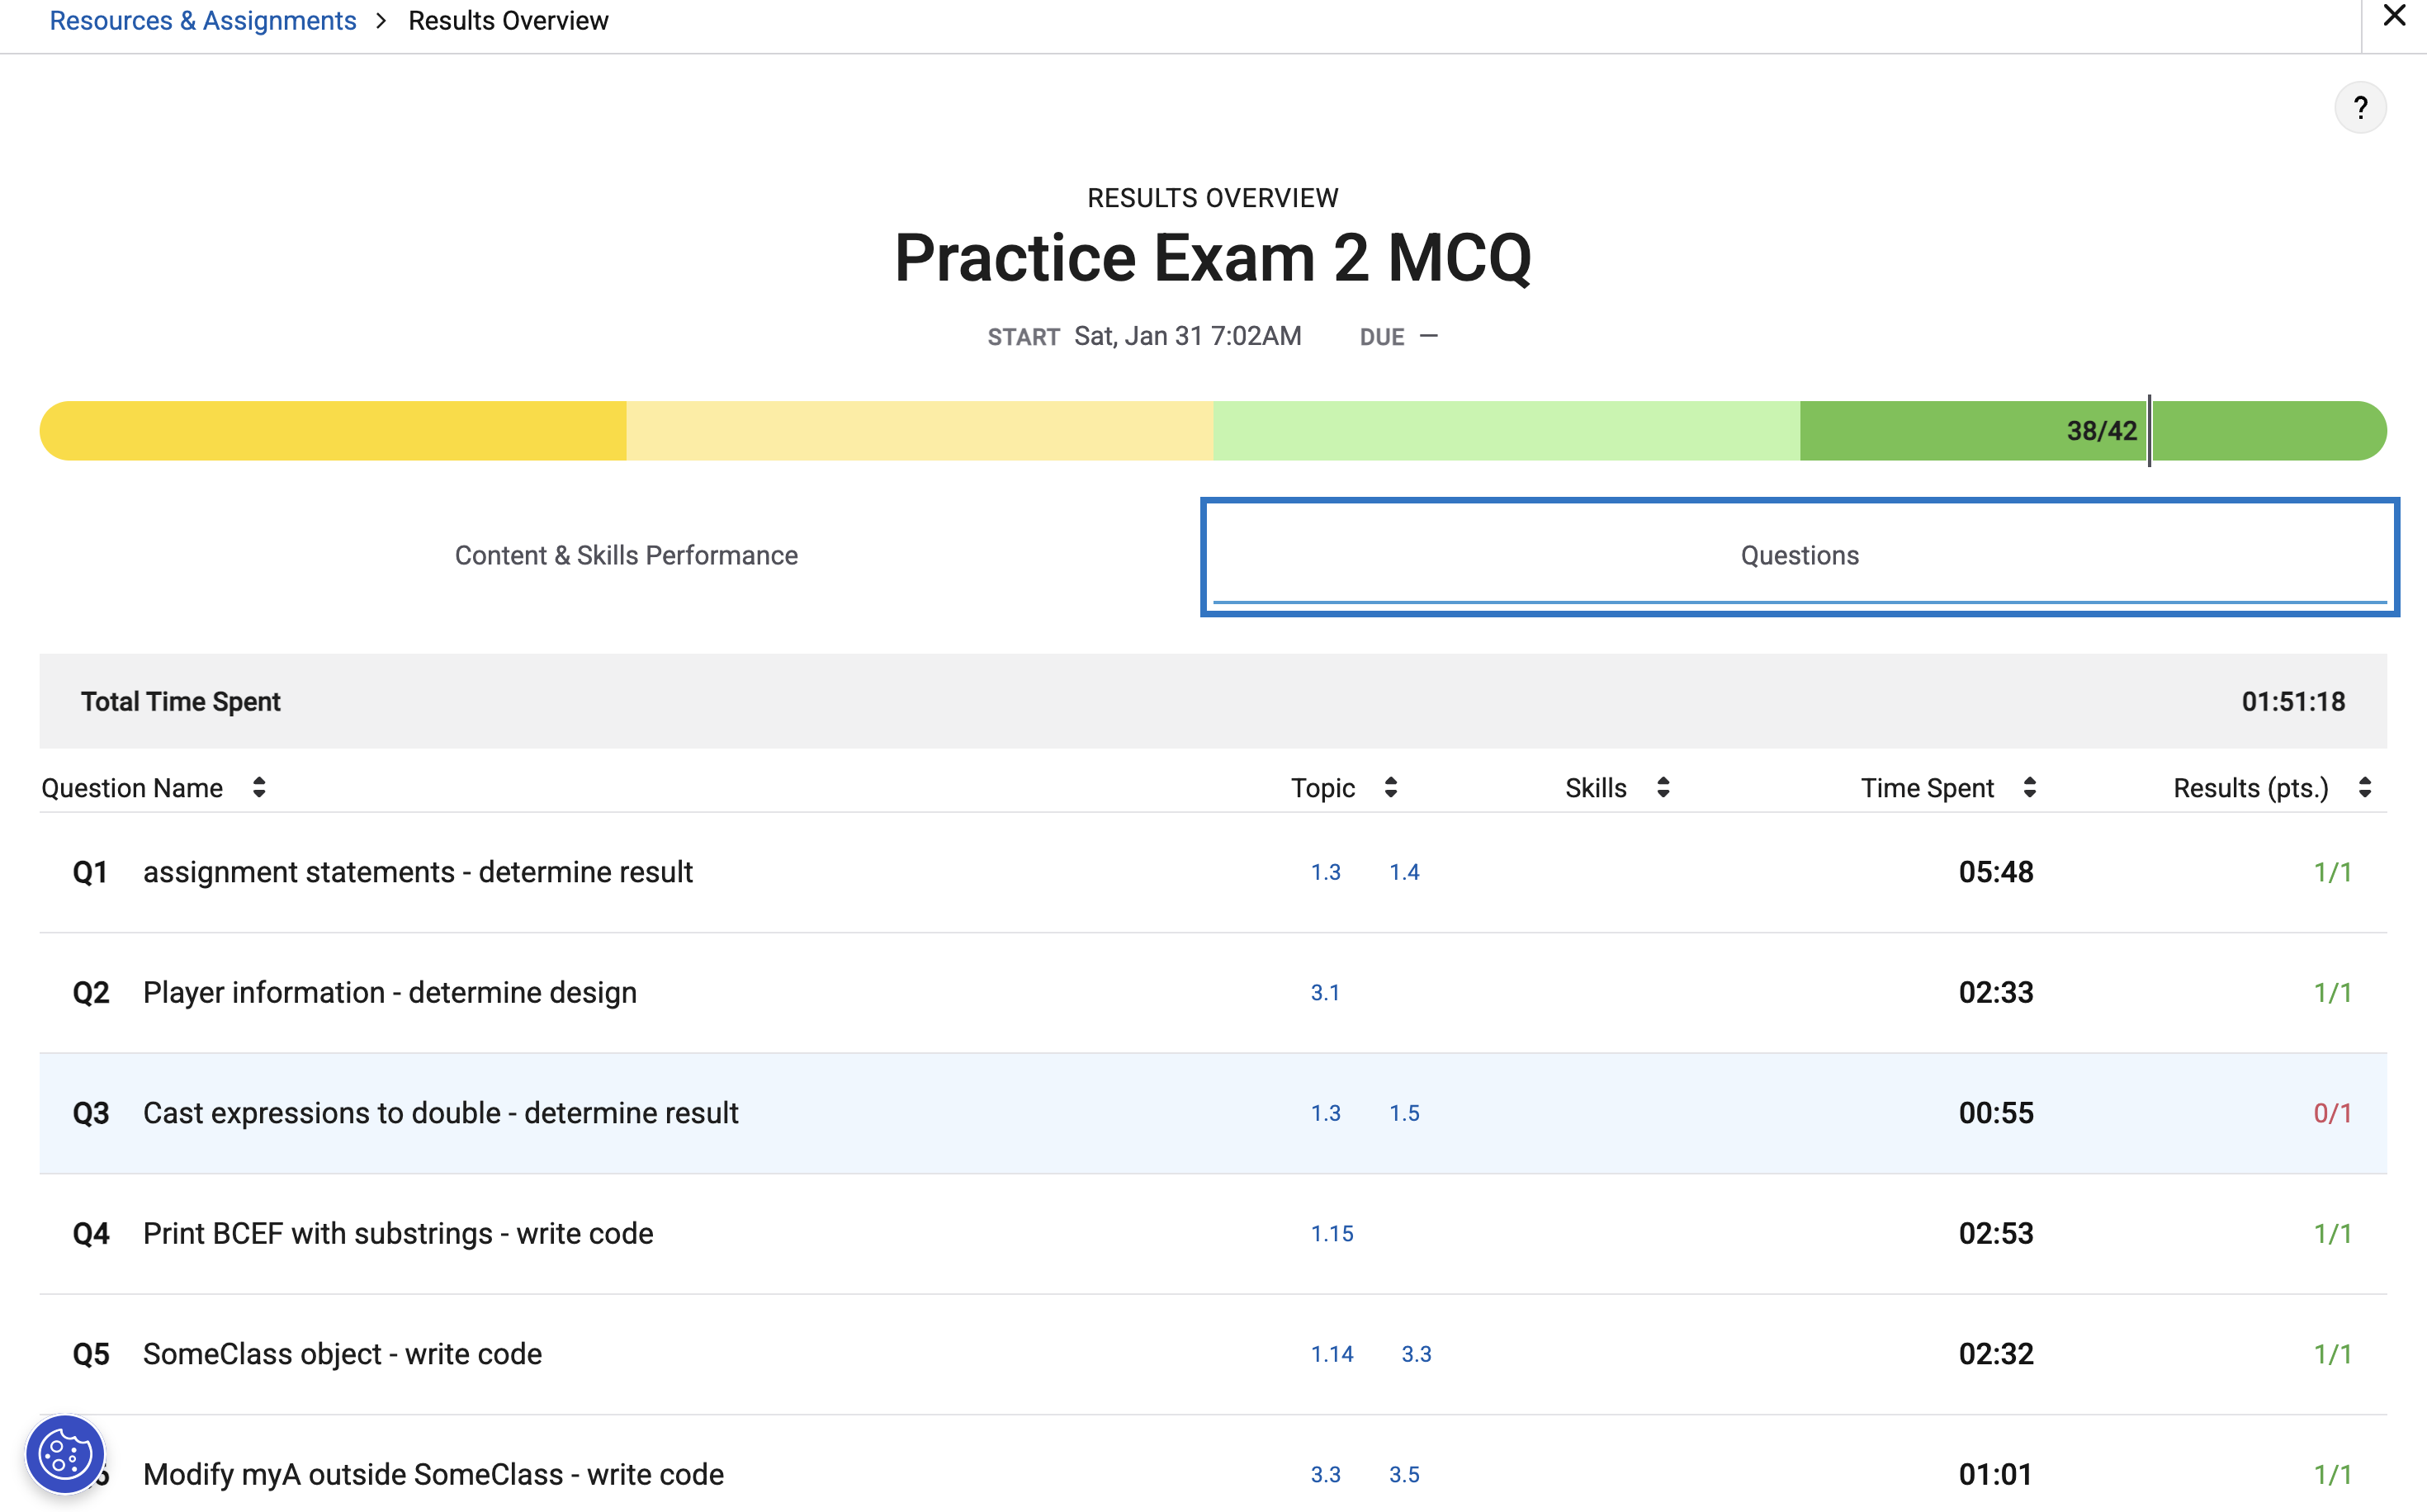Open topic 1.15 link for Q4
Image resolution: width=2427 pixels, height=1512 pixels.
[1332, 1234]
